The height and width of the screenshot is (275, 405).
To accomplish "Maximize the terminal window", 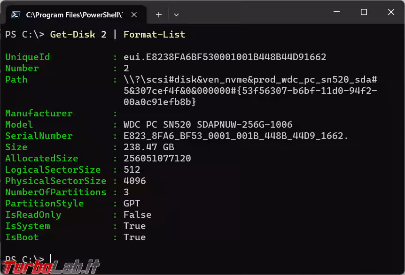I will (x=364, y=13).
